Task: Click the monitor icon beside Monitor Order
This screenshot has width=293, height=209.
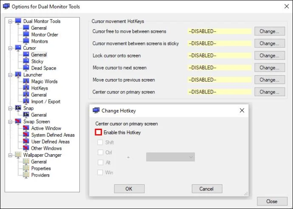Action: 26,34
